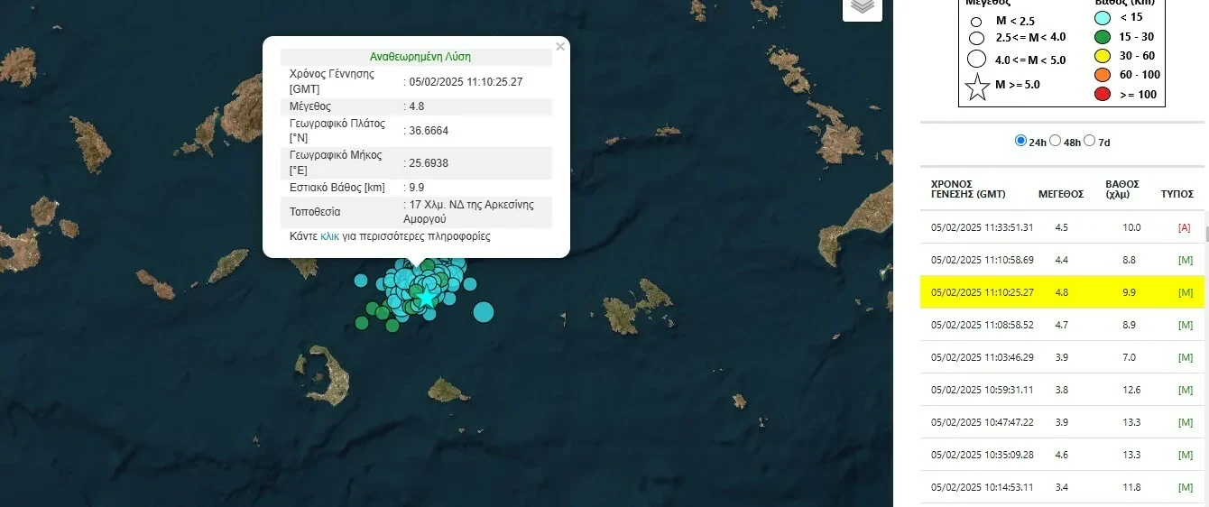Select the 7d time range radio button
The height and width of the screenshot is (507, 1209).
(x=1089, y=141)
